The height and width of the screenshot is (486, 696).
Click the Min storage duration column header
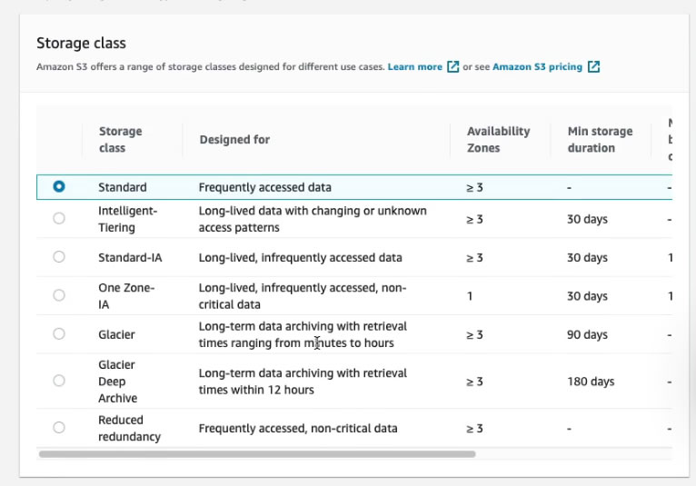coord(600,139)
